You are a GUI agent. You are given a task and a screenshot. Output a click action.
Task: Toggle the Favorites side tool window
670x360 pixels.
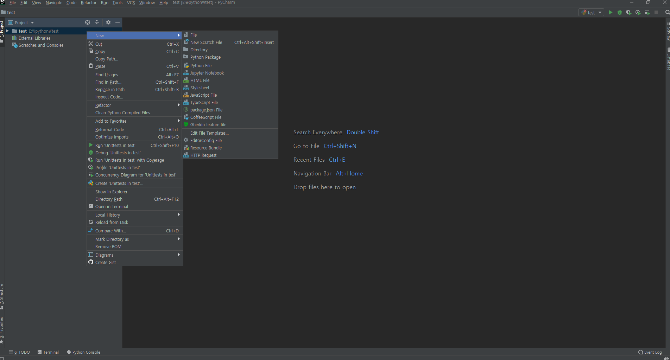pyautogui.click(x=2, y=330)
